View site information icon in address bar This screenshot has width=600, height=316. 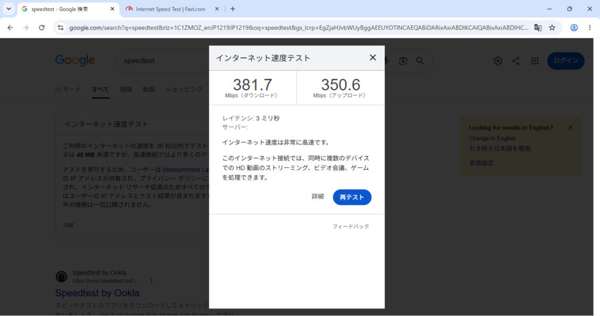tap(60, 28)
